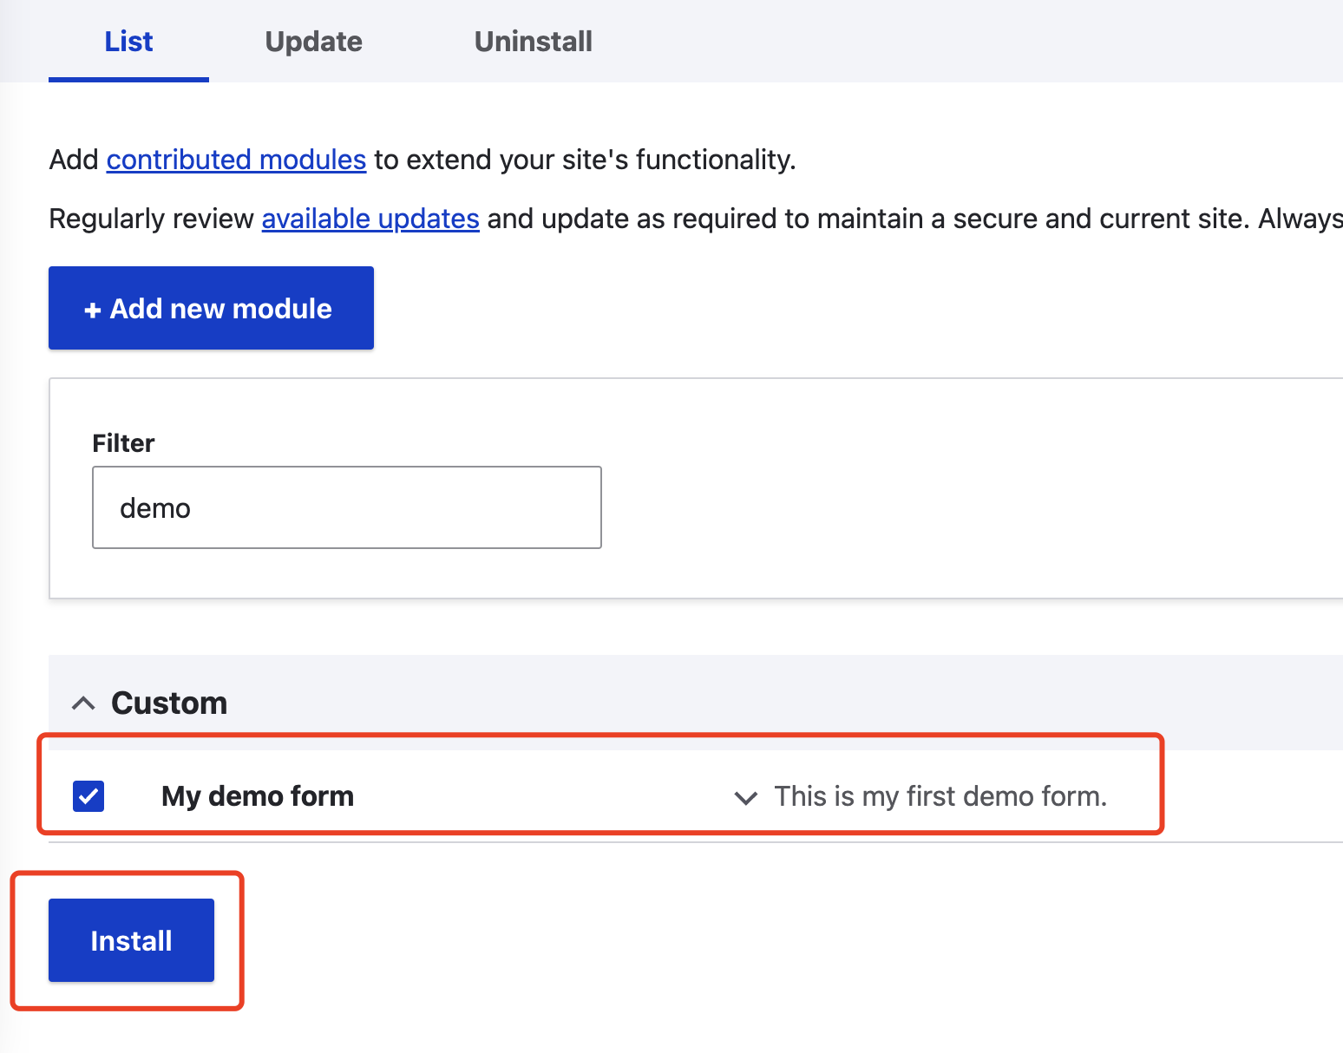The height and width of the screenshot is (1053, 1343).
Task: Select the List tab
Action: pos(128,42)
